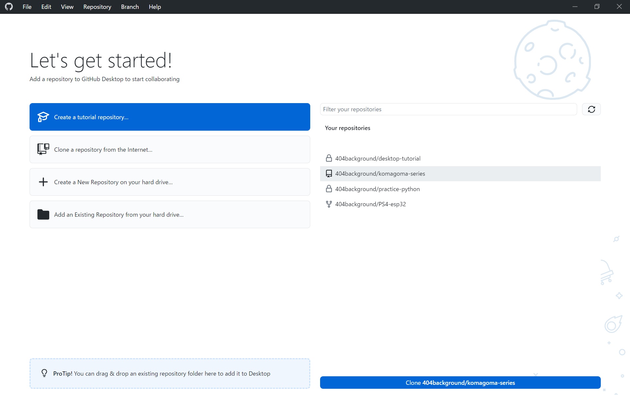Open the Branch menu
The height and width of the screenshot is (395, 630).
[130, 7]
